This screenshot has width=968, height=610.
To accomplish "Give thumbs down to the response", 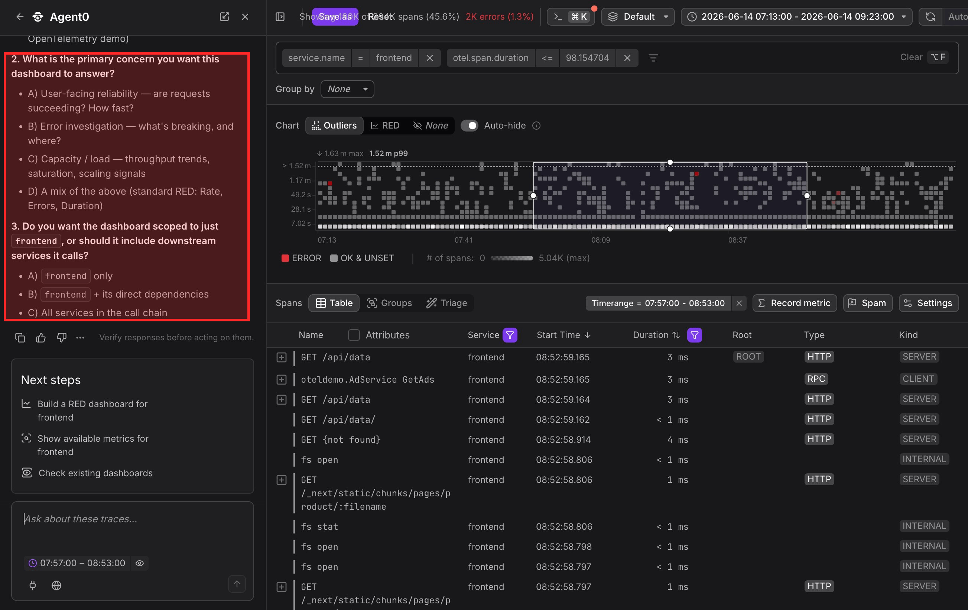I will pos(62,338).
